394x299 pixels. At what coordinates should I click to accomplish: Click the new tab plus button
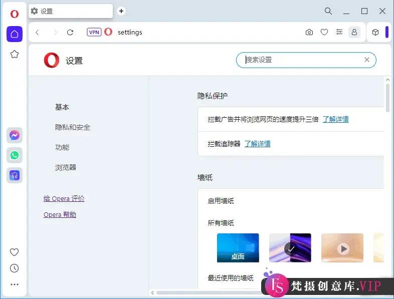coord(121,11)
